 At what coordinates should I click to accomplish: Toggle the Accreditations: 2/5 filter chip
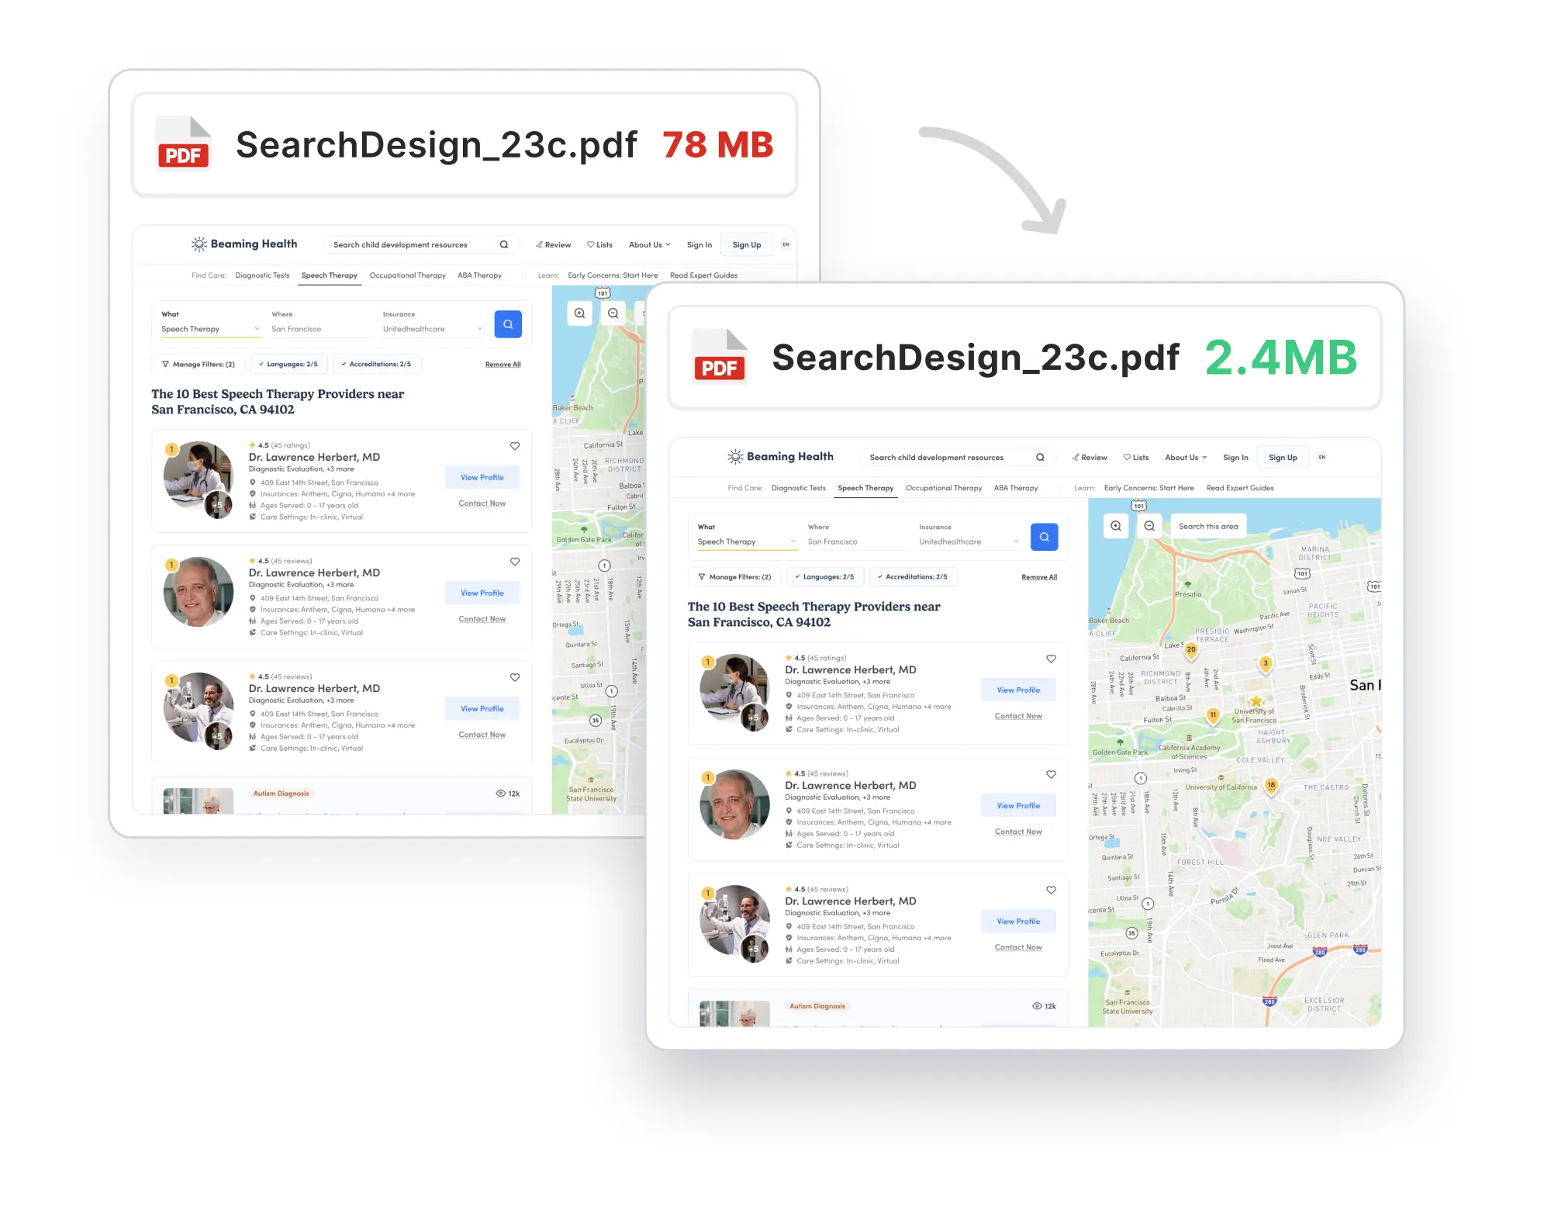click(x=914, y=576)
